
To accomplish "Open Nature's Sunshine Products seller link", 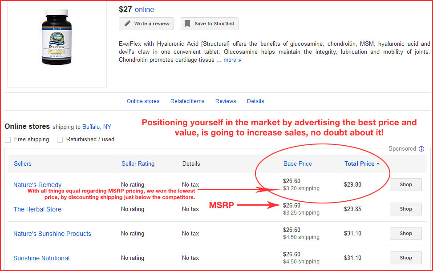I will [52, 234].
